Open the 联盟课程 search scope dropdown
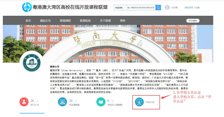This screenshot has width=224, height=117. pos(120,8)
